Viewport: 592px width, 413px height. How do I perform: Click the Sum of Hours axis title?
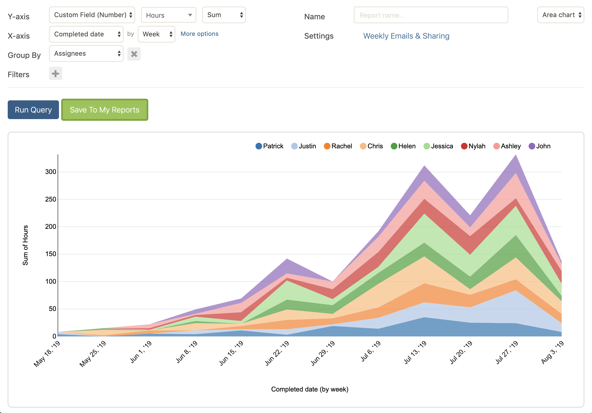pos(25,245)
